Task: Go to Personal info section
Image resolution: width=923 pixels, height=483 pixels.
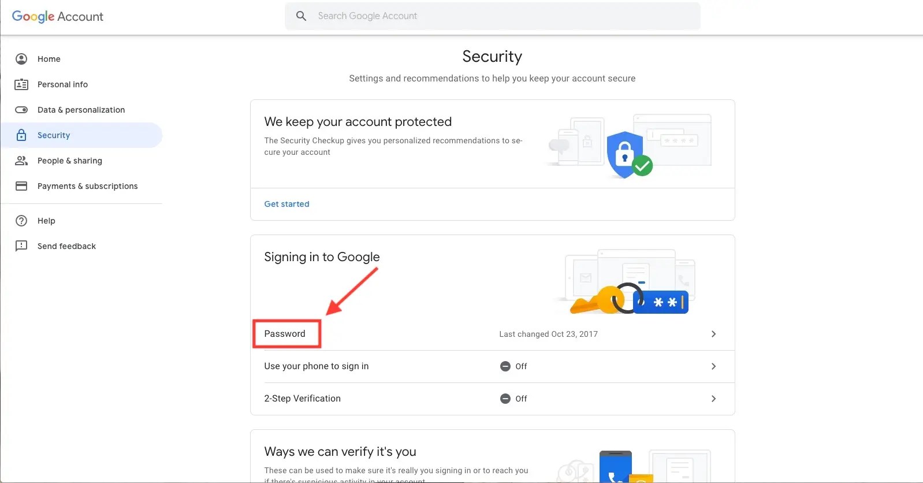Action: pos(62,84)
